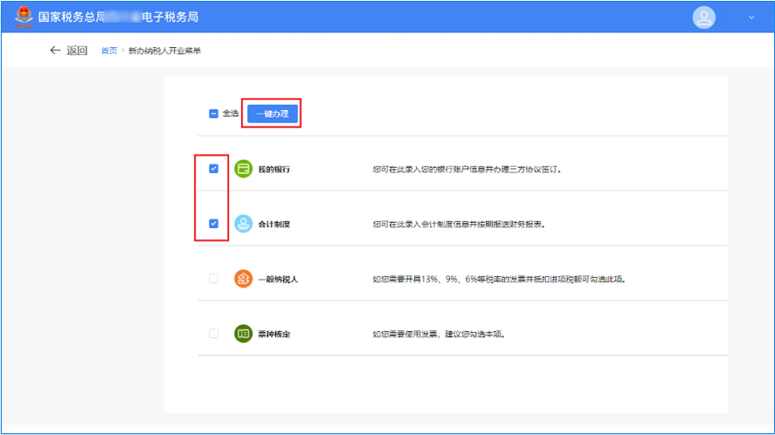The width and height of the screenshot is (775, 435).
Task: Click the 我的银行 item label
Action: (x=273, y=169)
